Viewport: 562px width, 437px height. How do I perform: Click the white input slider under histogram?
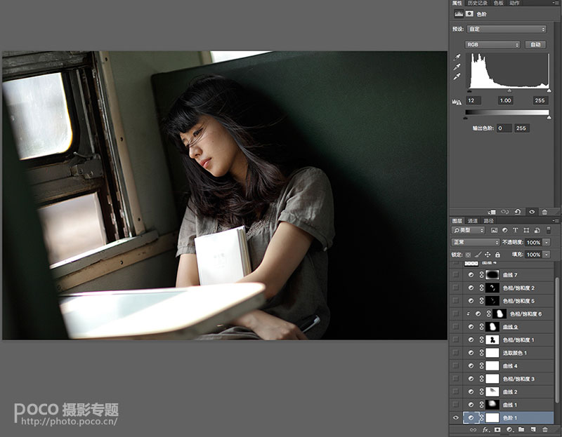(549, 91)
